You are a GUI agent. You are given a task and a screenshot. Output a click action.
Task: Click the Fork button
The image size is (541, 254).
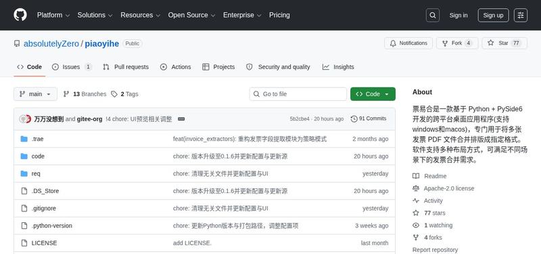(457, 43)
